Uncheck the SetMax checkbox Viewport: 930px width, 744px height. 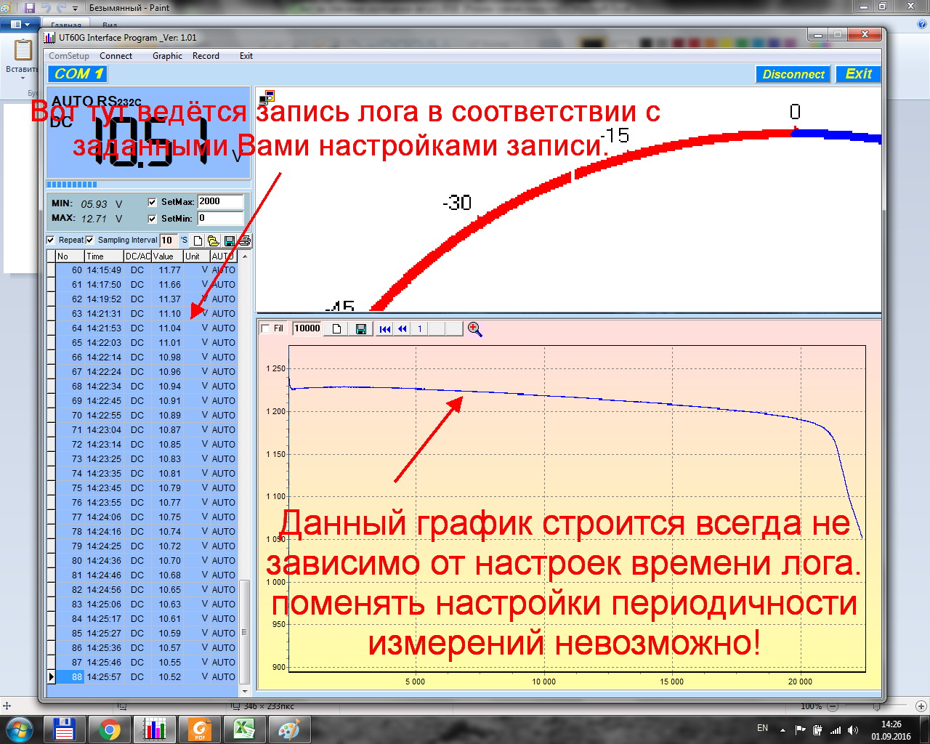point(153,203)
